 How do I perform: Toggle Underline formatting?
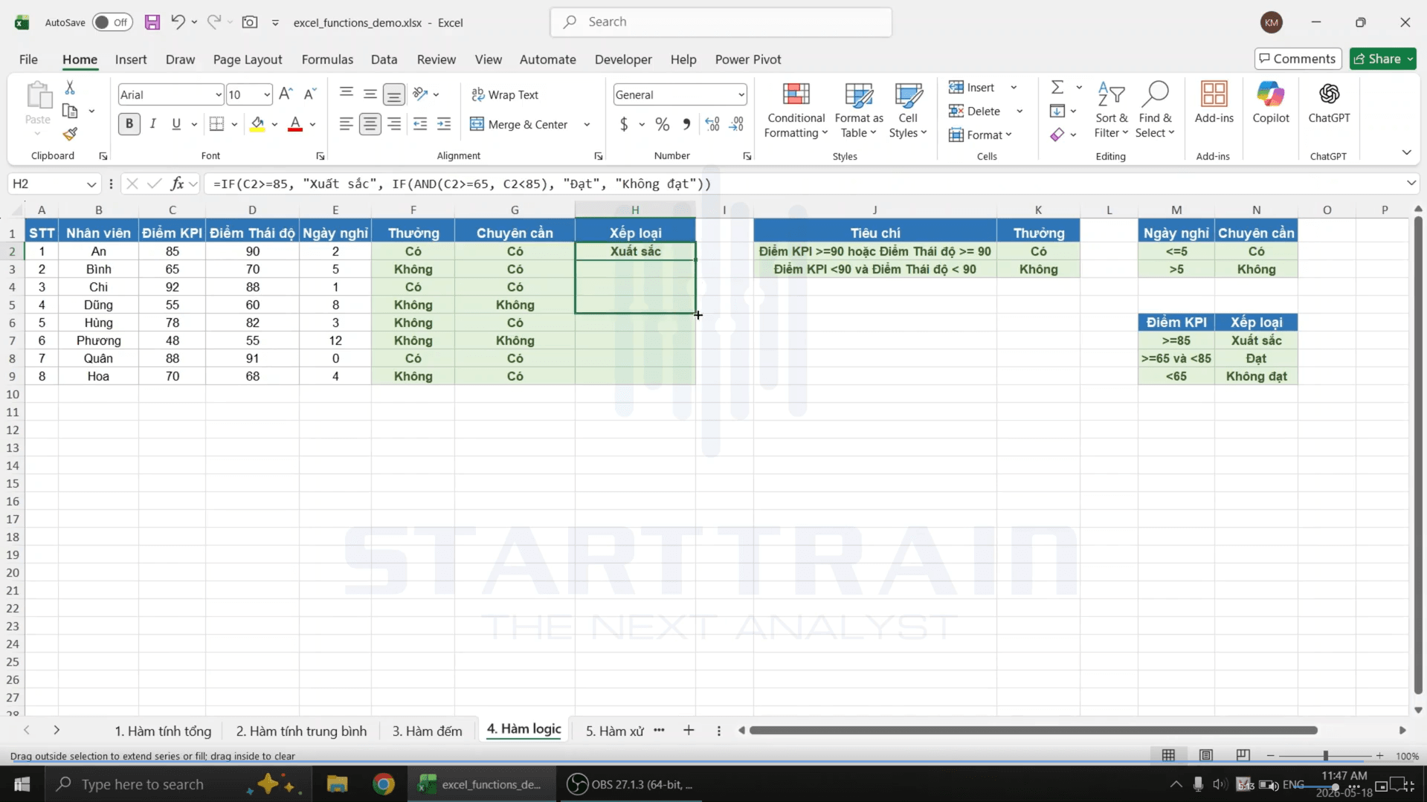point(176,124)
